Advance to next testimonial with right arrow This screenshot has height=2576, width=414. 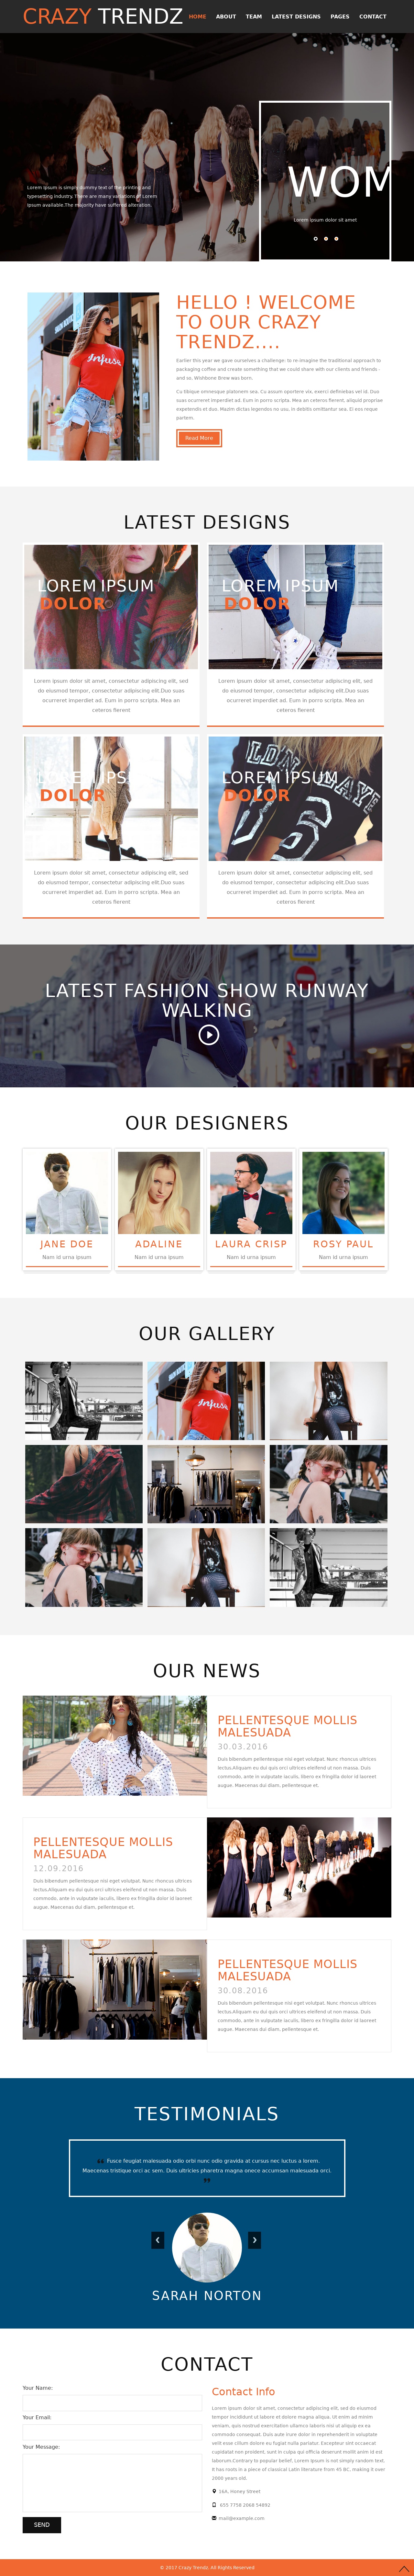[x=255, y=2240]
